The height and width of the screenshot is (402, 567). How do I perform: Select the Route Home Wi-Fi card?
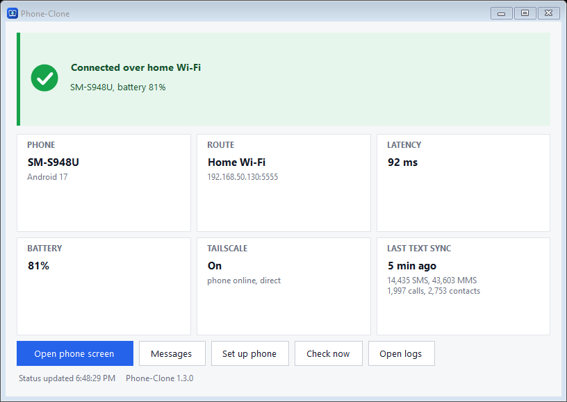[x=283, y=183]
